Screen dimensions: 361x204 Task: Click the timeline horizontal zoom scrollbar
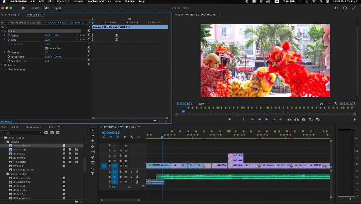tap(120, 200)
